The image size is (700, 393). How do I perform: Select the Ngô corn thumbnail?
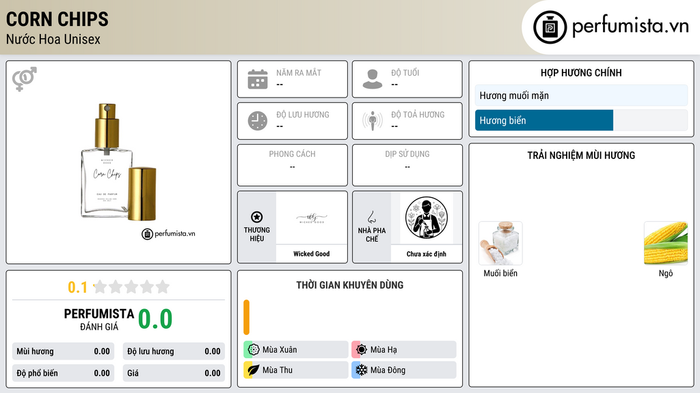click(666, 244)
